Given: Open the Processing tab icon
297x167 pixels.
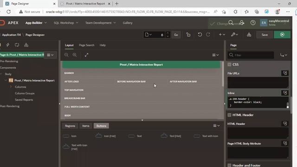Looking at the screenshot, I should (x=17, y=45).
